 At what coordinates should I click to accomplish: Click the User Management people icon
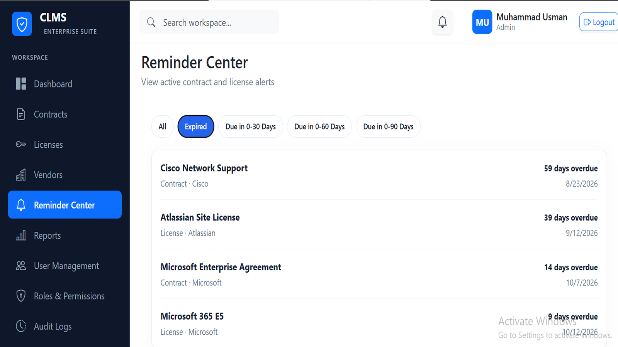point(21,266)
